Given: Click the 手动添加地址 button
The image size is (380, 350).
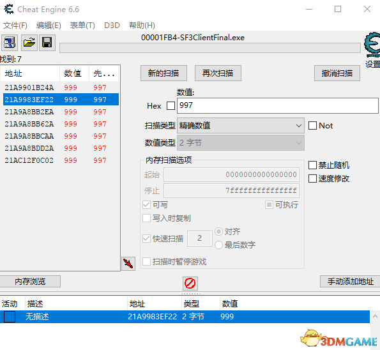Looking at the screenshot, I should pos(350,282).
